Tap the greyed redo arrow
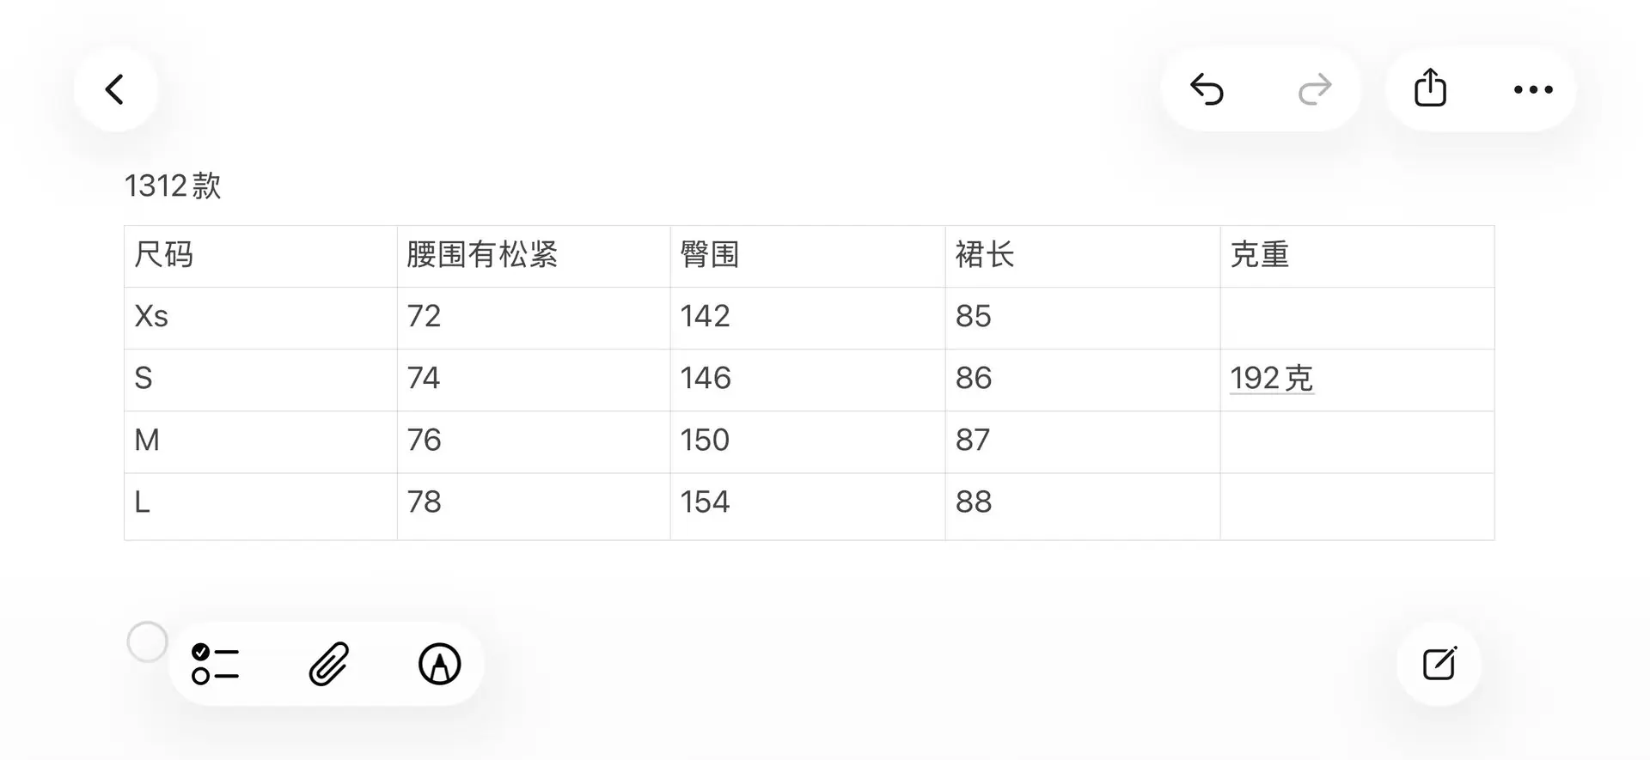Viewport: 1650px width, 760px height. (x=1314, y=89)
